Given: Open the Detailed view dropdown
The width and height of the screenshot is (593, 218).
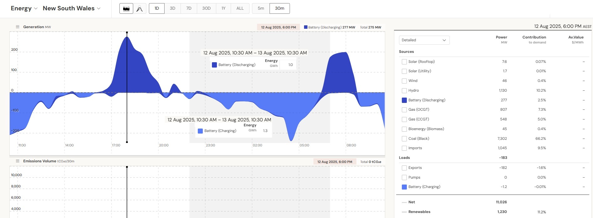Looking at the screenshot, I should click(424, 40).
